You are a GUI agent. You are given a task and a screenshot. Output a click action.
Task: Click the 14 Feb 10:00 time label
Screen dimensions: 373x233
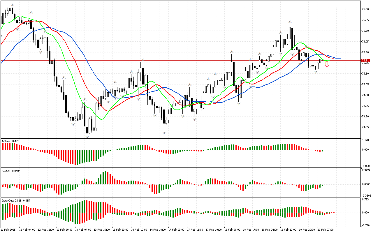coord(139,230)
